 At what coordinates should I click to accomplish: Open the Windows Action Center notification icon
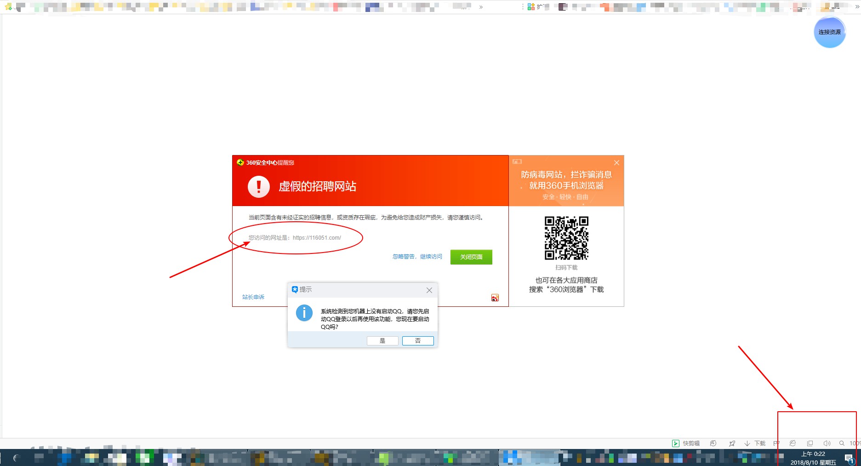coord(849,458)
